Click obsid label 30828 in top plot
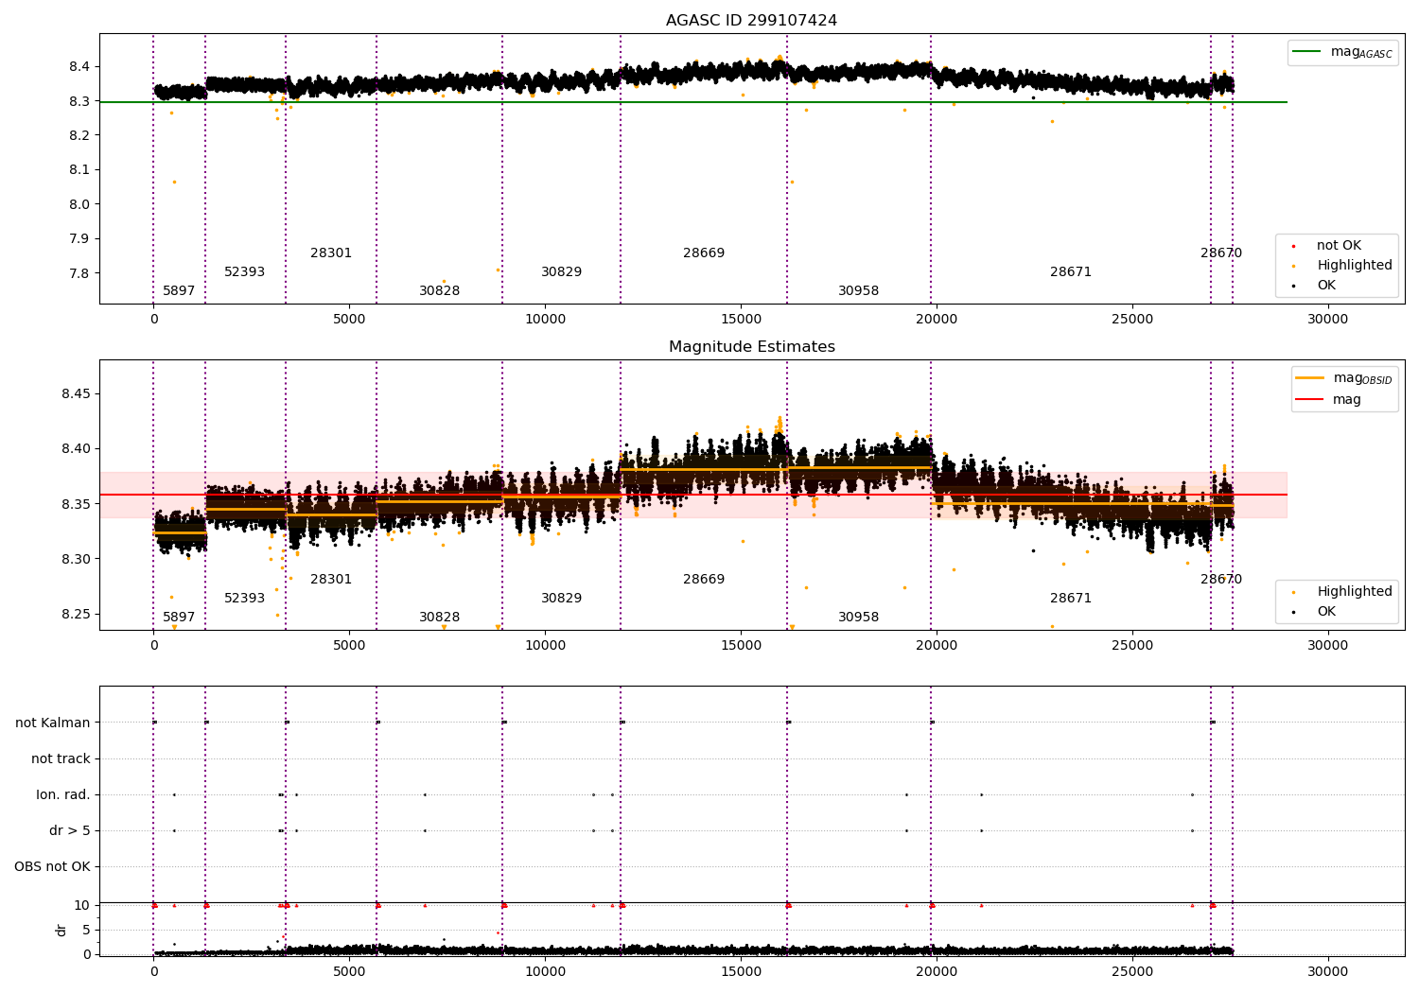The width and height of the screenshot is (1419, 993). (440, 290)
